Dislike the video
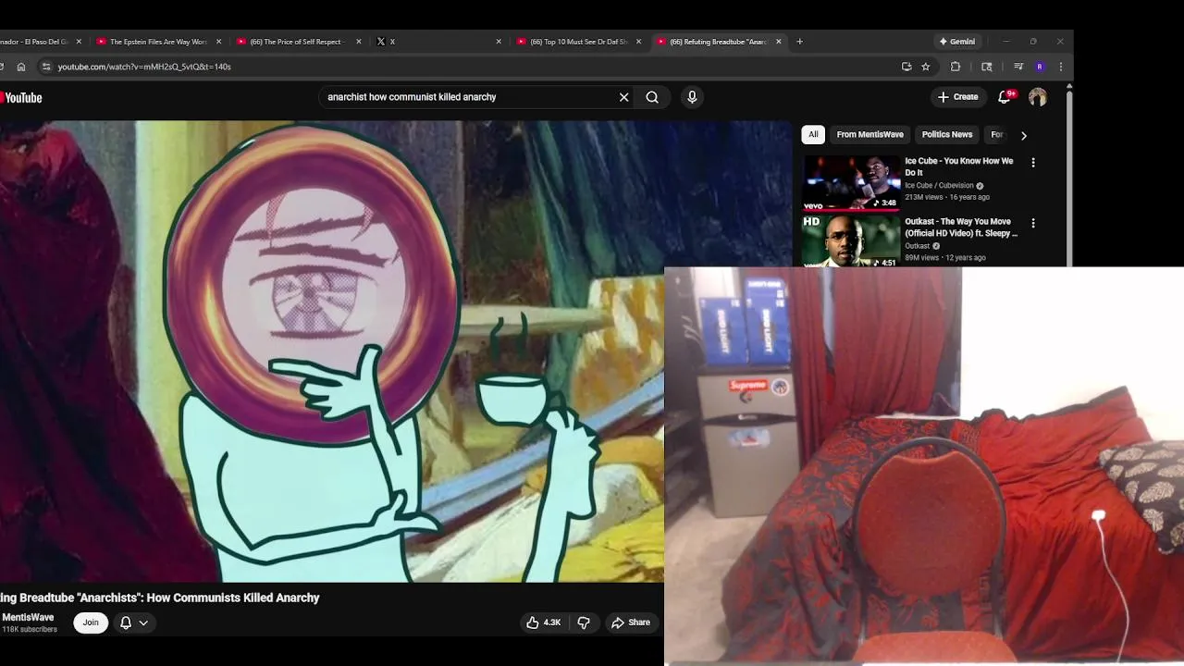 pyautogui.click(x=584, y=623)
